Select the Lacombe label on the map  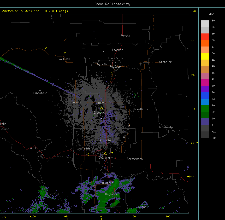tap(117, 50)
